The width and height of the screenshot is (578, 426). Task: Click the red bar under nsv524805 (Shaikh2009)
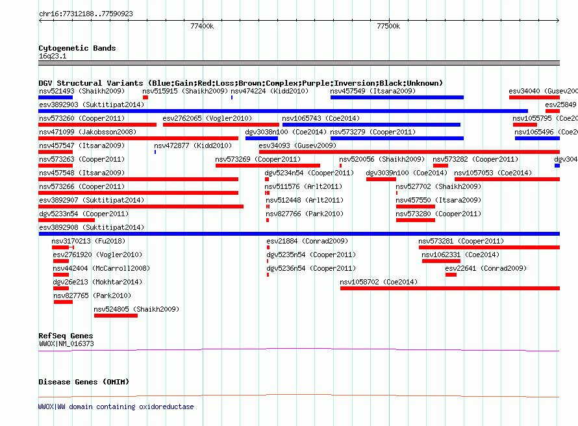point(116,316)
